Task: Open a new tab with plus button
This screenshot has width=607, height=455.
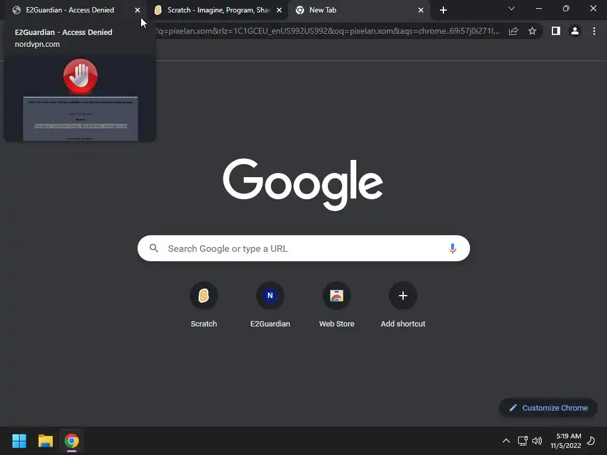Action: 443,10
